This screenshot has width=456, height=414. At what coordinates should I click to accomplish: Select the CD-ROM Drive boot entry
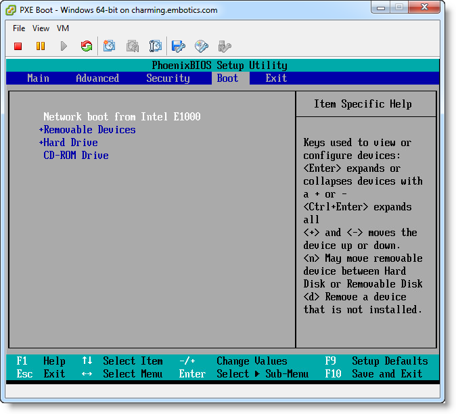tap(76, 156)
